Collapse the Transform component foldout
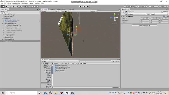Image resolution: width=169 pixels, height=95 pixels. (122, 16)
